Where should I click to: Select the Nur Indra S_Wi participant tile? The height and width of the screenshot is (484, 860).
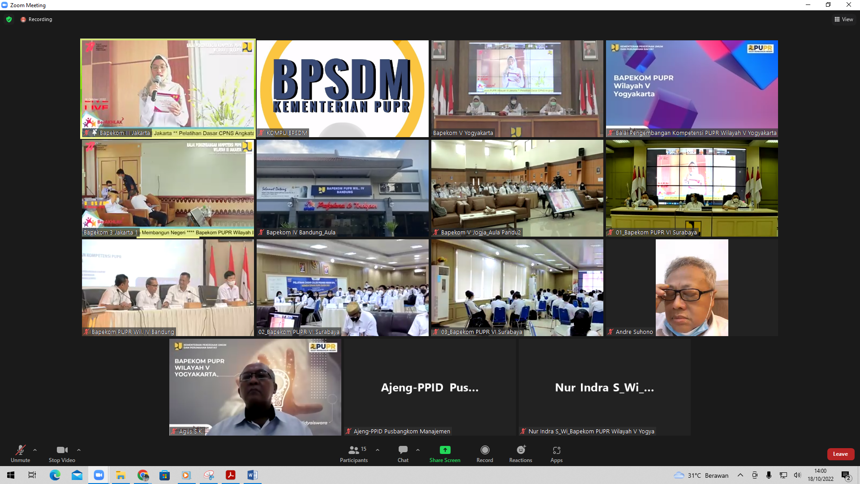[x=605, y=387]
